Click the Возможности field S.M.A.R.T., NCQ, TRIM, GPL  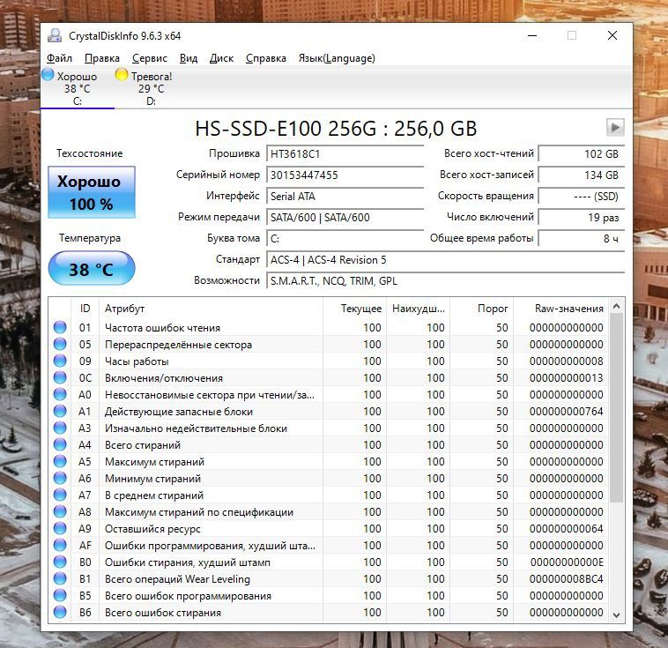click(x=445, y=281)
